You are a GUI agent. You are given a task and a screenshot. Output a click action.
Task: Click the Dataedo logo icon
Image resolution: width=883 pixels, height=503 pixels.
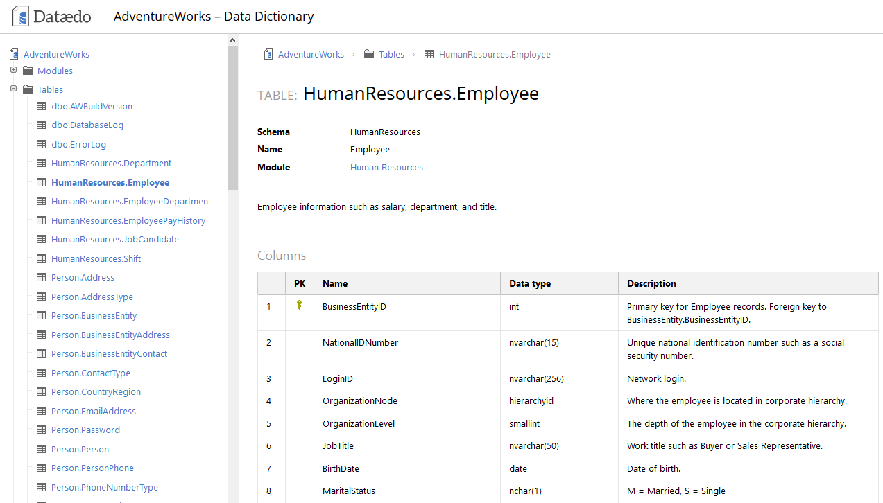(x=21, y=16)
